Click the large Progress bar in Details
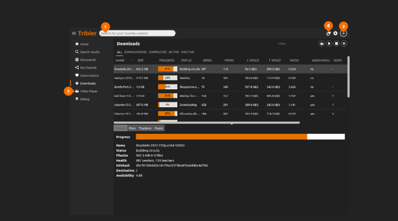 [240, 137]
